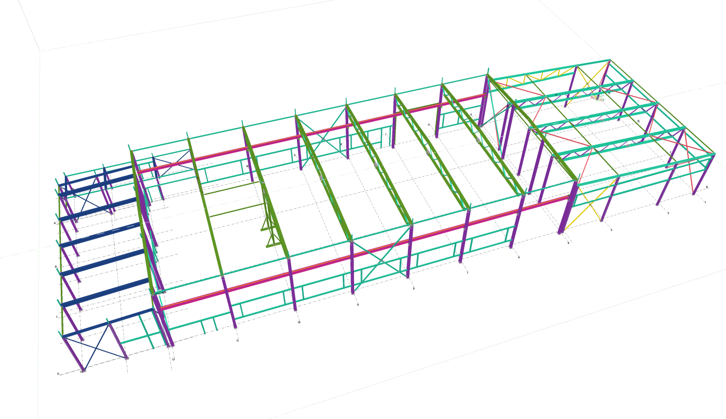This screenshot has width=726, height=419.
Task: Click grid label B on the left side
Action: click(56, 267)
